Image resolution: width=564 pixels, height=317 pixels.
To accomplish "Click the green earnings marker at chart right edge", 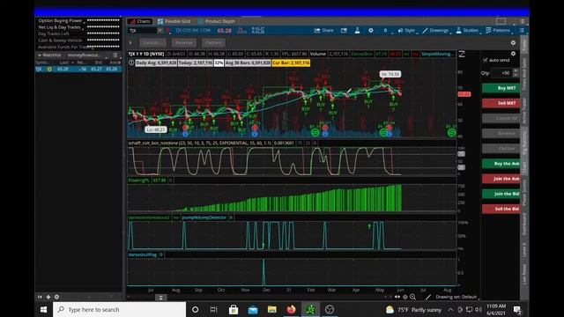I will coord(451,133).
